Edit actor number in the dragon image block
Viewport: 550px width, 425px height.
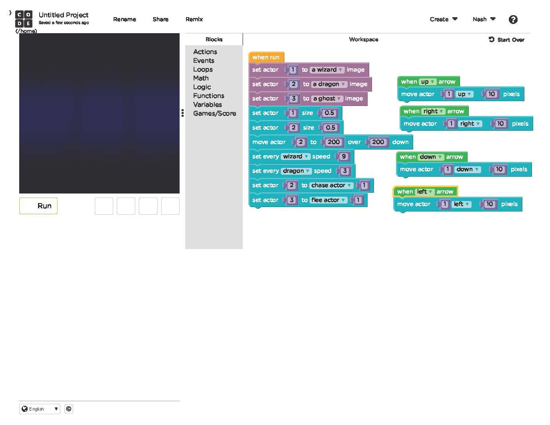(x=294, y=84)
